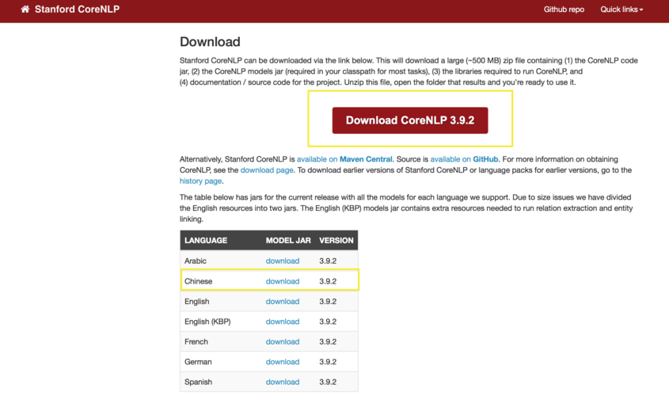Download the German model jar
The height and width of the screenshot is (396, 669).
(283, 362)
